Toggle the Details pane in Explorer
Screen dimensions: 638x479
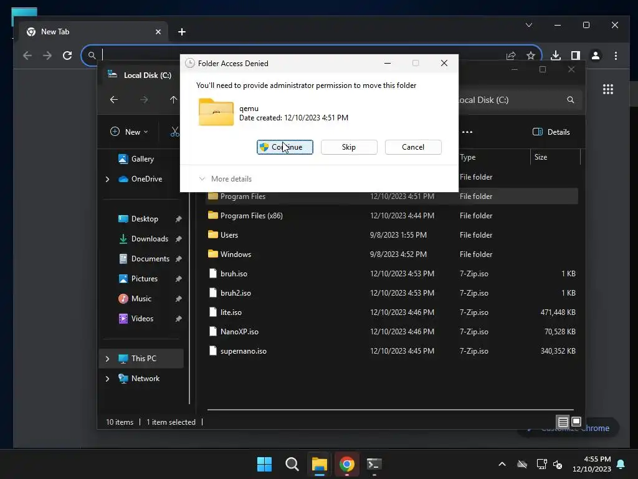pyautogui.click(x=551, y=132)
